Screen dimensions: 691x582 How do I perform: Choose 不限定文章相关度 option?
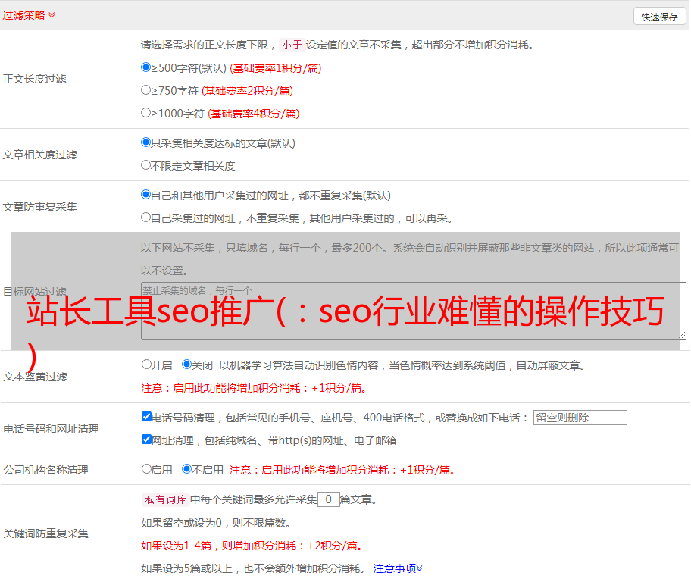click(146, 165)
